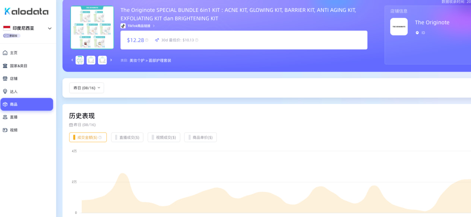The width and height of the screenshot is (471, 217).
Task: Click the 2万 axis label
Action: 75,182
